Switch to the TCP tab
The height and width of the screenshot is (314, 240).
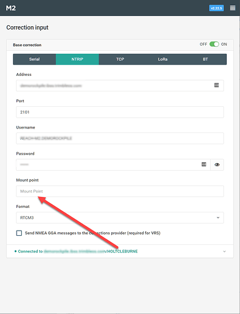[120, 59]
